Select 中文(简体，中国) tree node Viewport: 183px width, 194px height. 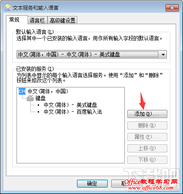coord(48,91)
